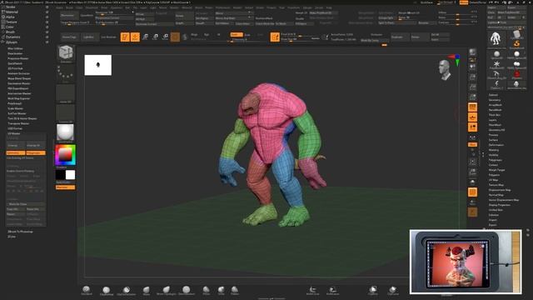Pick a hue in the color picker square

(65, 155)
